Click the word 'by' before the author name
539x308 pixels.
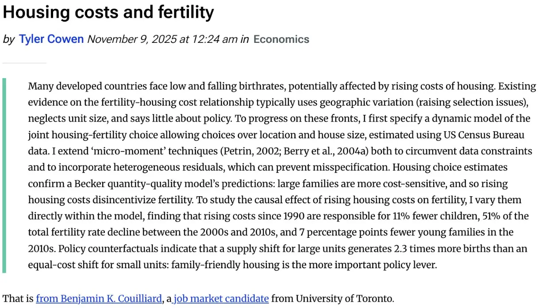coord(8,39)
